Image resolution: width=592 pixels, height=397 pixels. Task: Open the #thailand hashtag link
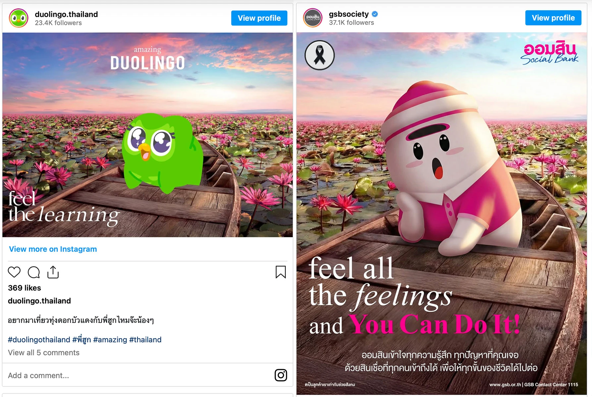(x=145, y=340)
